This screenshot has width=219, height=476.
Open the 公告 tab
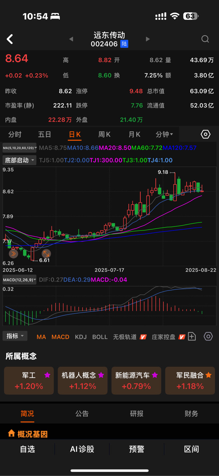(x=82, y=414)
